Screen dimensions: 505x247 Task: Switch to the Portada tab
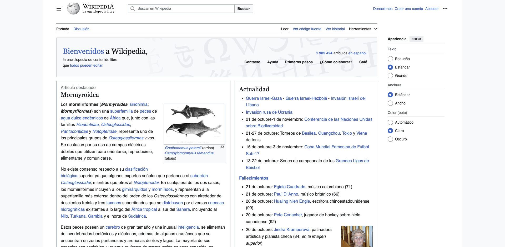coord(63,29)
